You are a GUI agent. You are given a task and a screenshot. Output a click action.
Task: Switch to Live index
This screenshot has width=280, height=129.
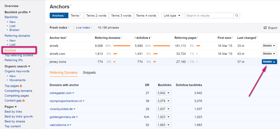[83, 28]
